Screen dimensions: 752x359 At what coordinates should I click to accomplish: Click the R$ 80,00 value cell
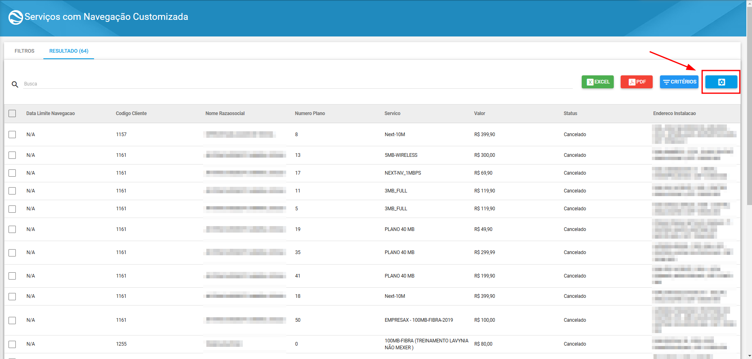pos(483,344)
